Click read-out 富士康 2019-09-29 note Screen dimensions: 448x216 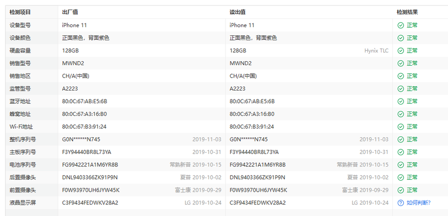(365, 190)
